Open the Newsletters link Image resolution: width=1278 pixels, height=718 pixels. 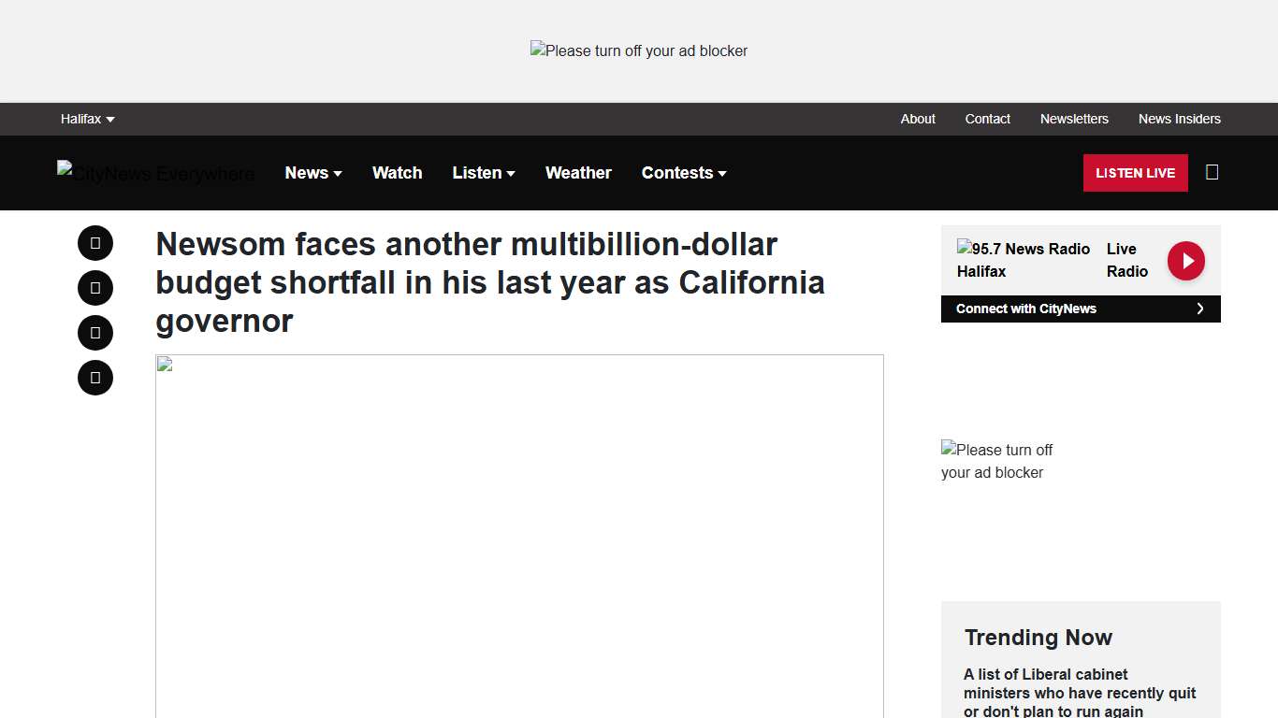(1074, 119)
